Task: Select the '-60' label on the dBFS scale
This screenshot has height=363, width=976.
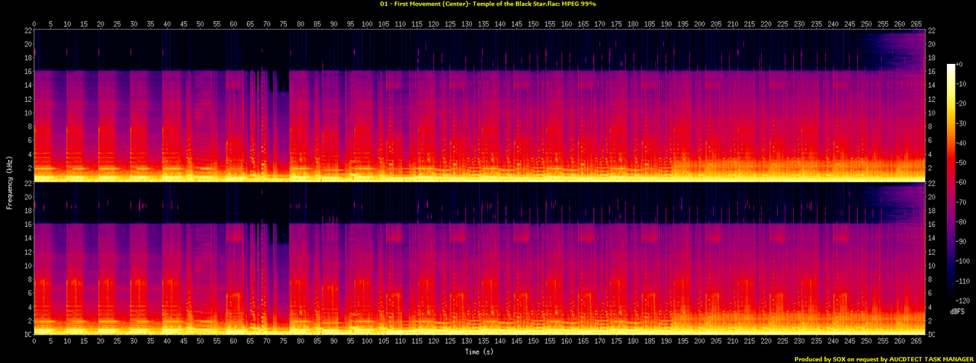Action: coord(962,183)
